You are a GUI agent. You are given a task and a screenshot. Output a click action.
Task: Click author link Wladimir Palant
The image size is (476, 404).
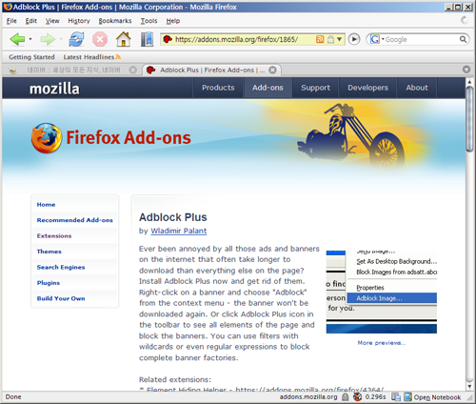pos(179,231)
